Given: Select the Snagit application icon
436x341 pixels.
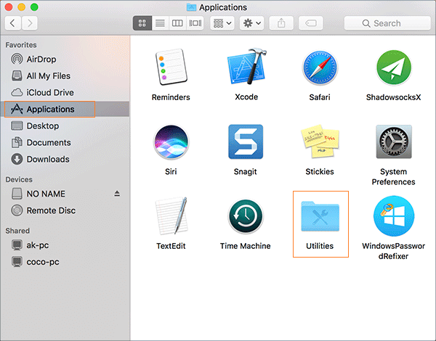Looking at the screenshot, I should coord(246,141).
